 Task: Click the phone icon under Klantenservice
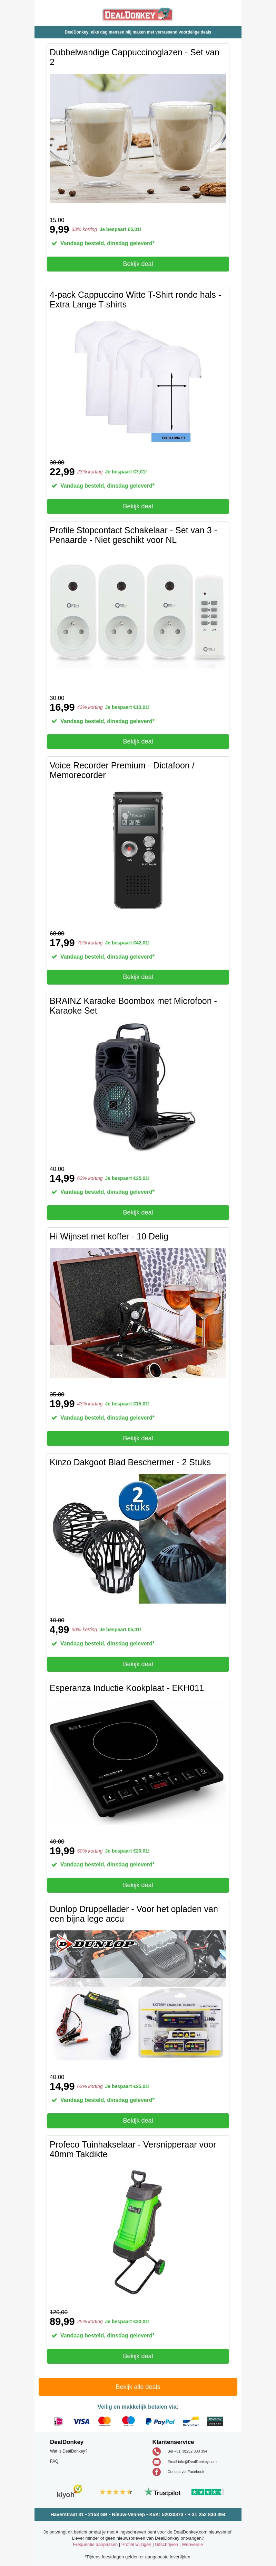click(x=157, y=2452)
